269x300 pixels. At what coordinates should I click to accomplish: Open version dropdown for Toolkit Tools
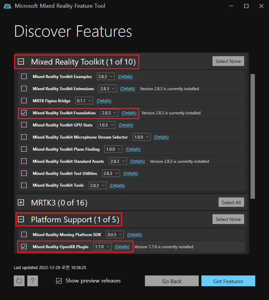(x=98, y=185)
